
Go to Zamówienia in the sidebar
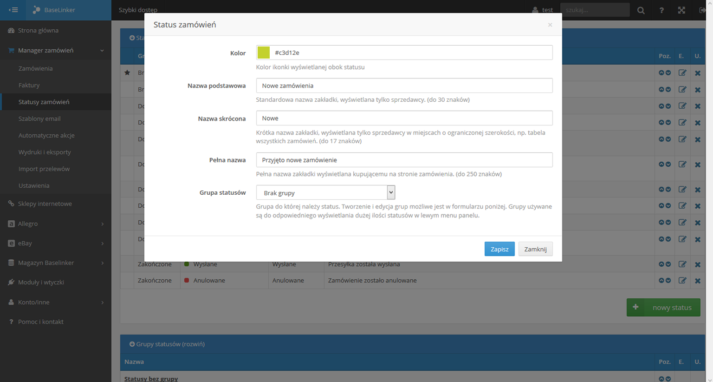(35, 68)
